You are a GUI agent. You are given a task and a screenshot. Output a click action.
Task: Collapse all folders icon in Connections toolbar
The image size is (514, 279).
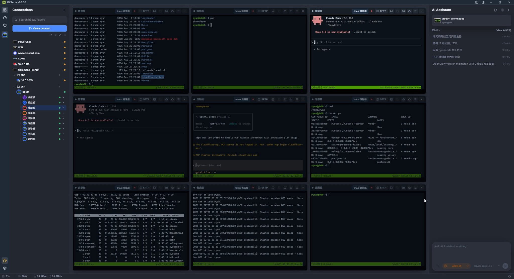(55, 35)
